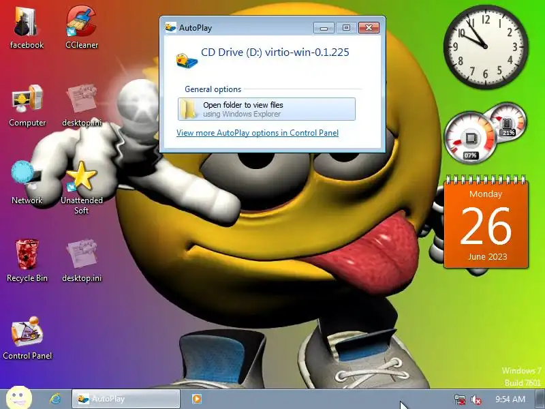545x409 pixels.
Task: Click the CD drive icon in AutoPlay
Action: click(187, 61)
